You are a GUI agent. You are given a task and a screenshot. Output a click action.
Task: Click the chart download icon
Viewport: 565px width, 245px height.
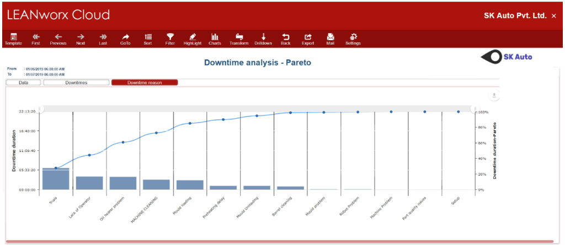coord(494,95)
